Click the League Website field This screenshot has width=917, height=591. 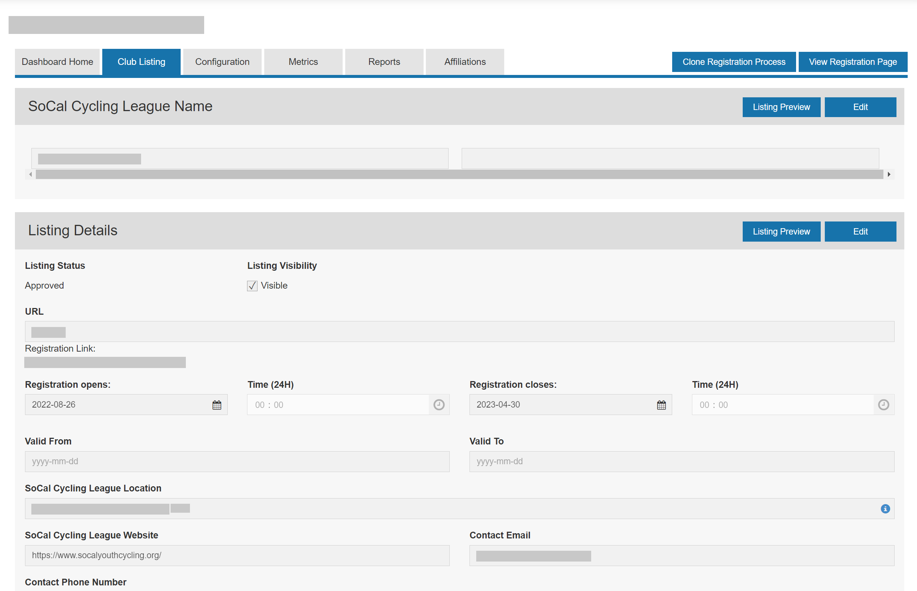point(237,555)
